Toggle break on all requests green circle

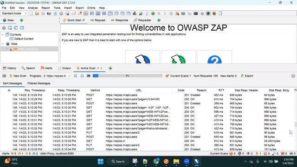click(x=153, y=13)
